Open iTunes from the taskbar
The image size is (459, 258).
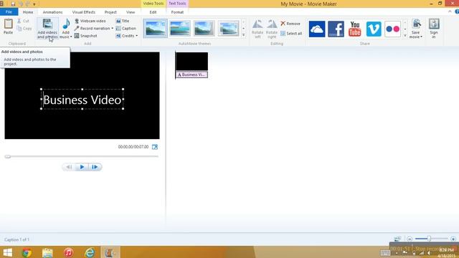coord(69,252)
